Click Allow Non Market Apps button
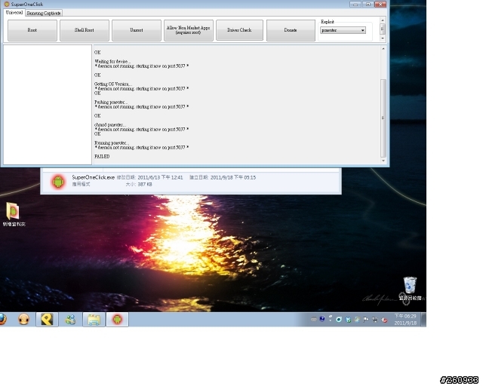 189,30
